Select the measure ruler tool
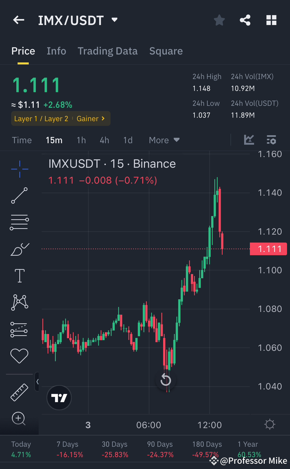Screen dimensions: 290x469 point(19,392)
